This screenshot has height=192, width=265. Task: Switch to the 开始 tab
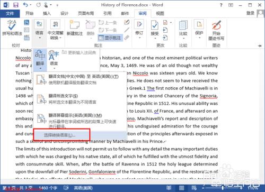pyautogui.click(x=29, y=13)
